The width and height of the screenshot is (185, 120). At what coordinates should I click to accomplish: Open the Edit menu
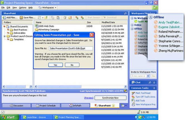[x=8, y=8]
